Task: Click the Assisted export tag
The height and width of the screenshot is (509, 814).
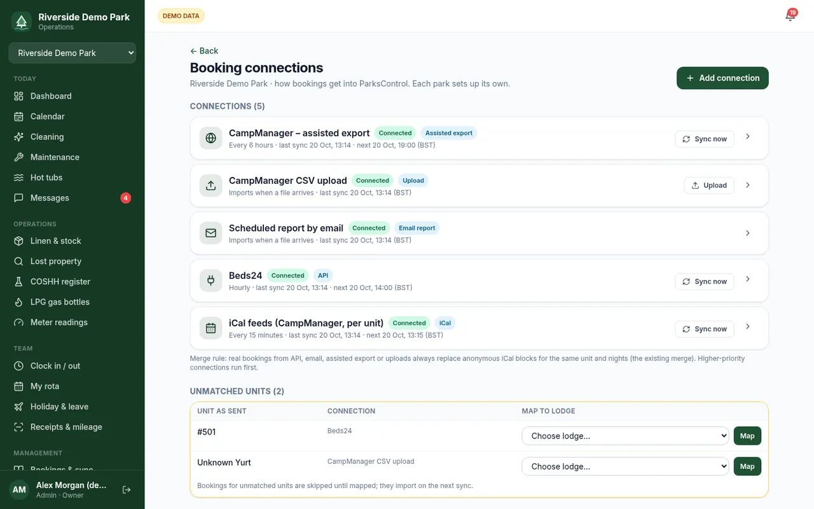Action: pos(449,133)
